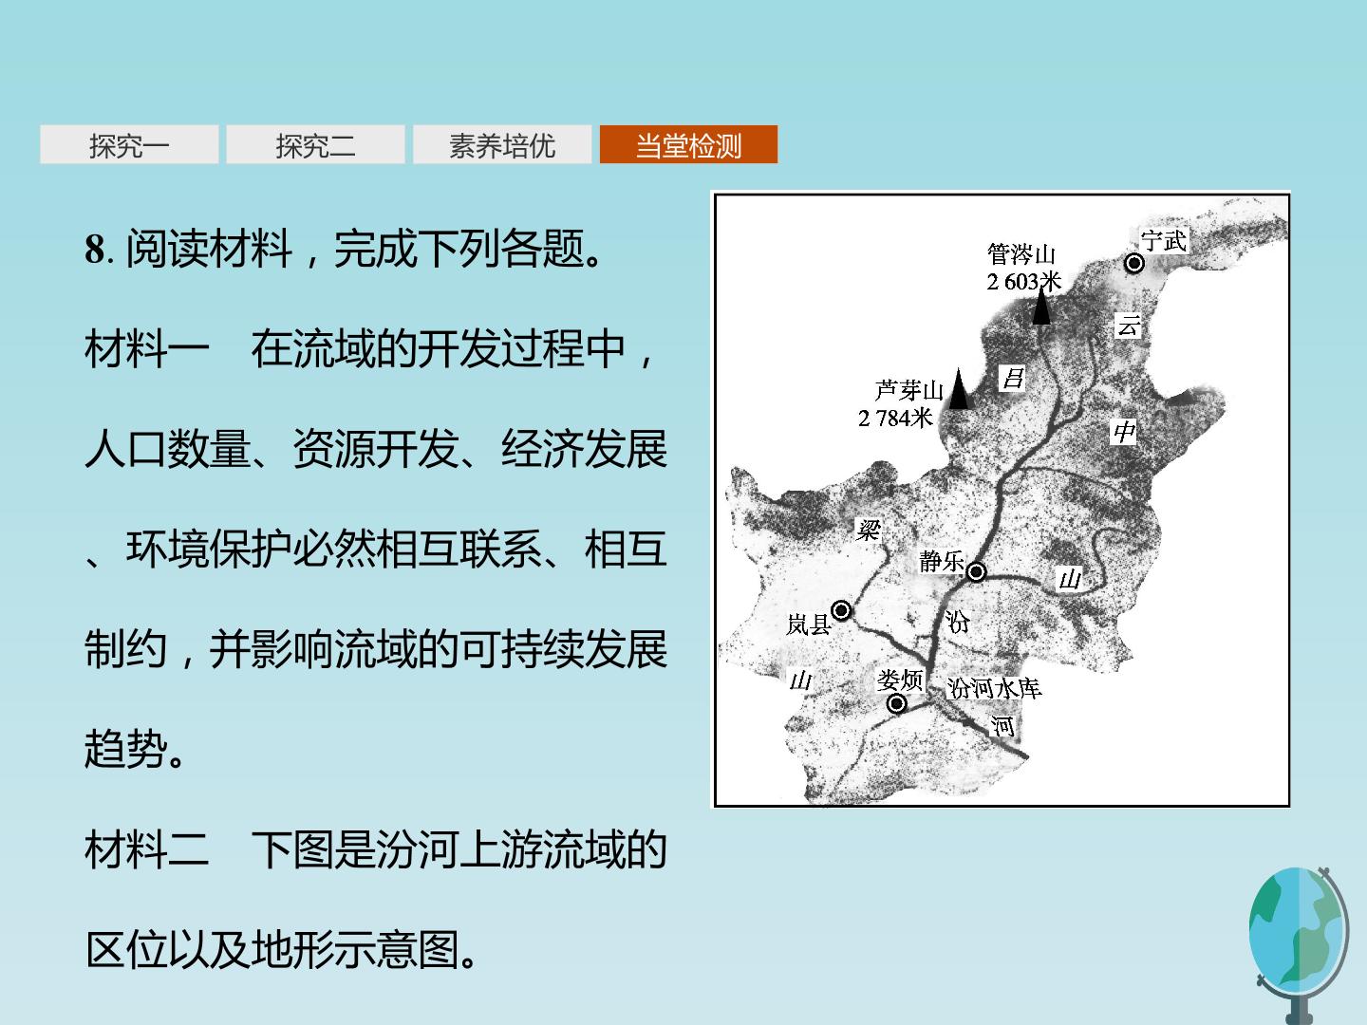
Task: Click the 岚县 city marker on map
Action: [x=841, y=610]
